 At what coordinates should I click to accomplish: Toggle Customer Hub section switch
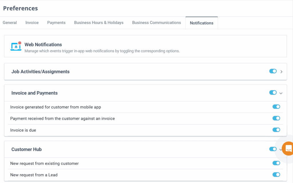273,149
